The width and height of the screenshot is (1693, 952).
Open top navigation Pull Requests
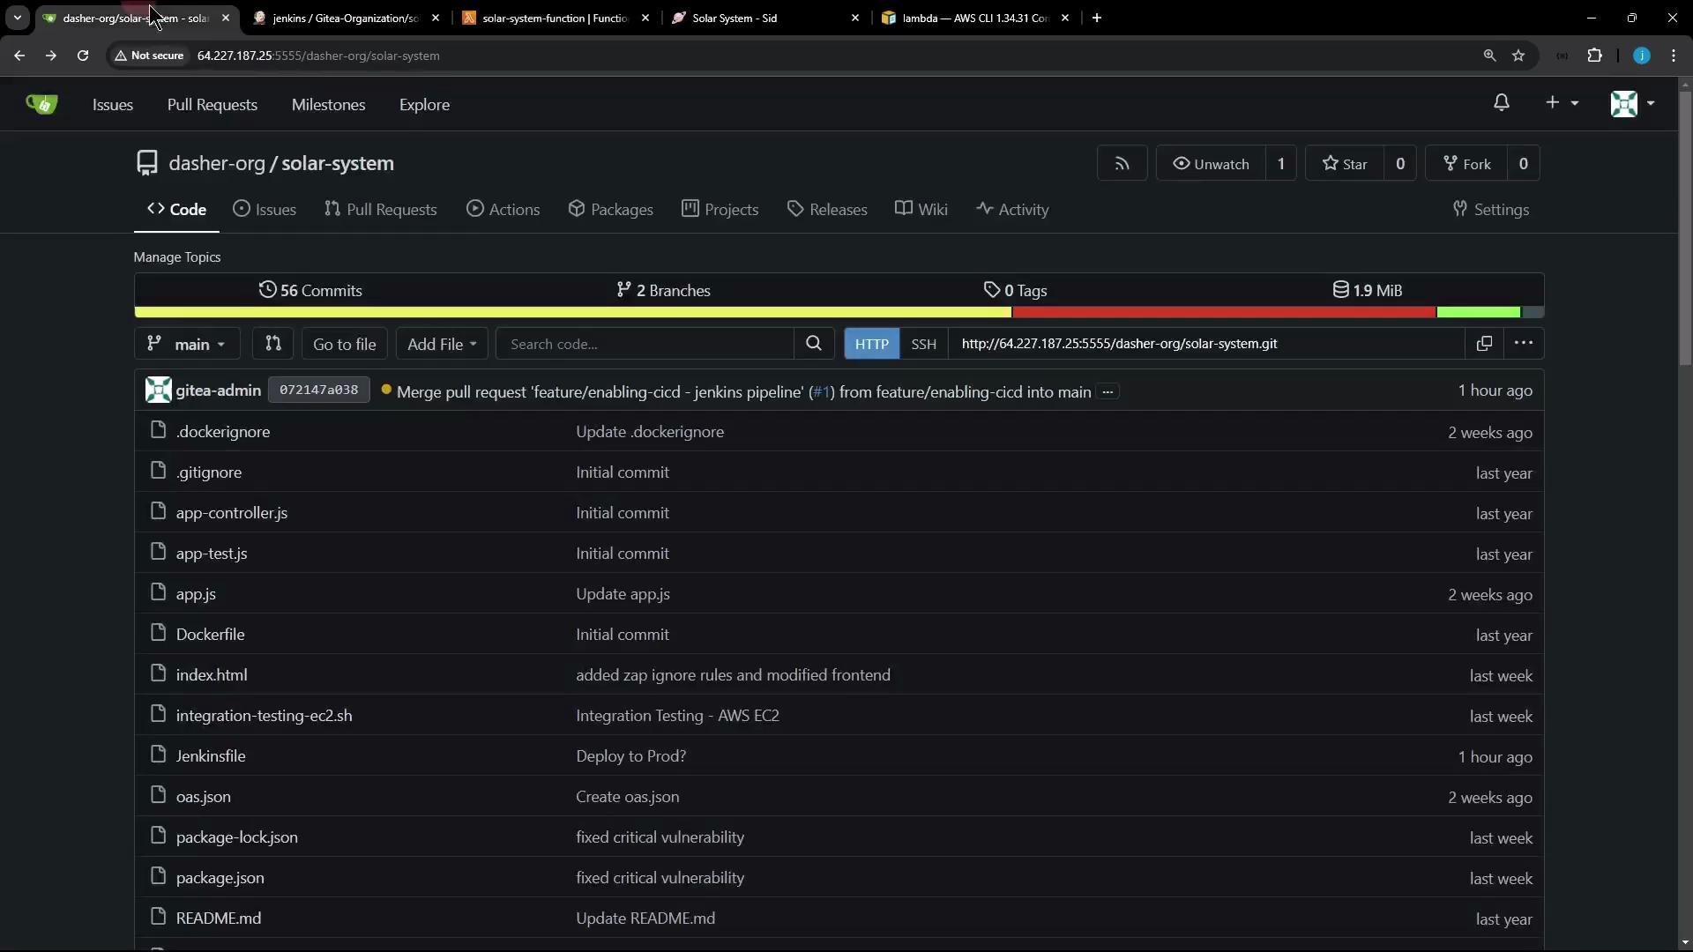(x=213, y=105)
